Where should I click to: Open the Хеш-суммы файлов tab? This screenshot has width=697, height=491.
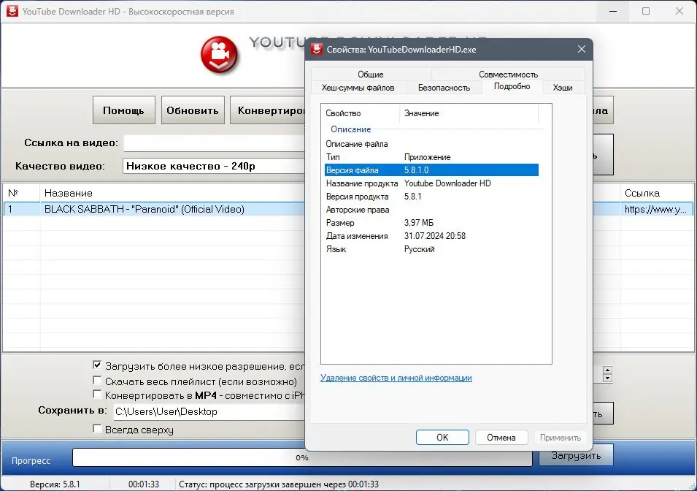coord(358,88)
